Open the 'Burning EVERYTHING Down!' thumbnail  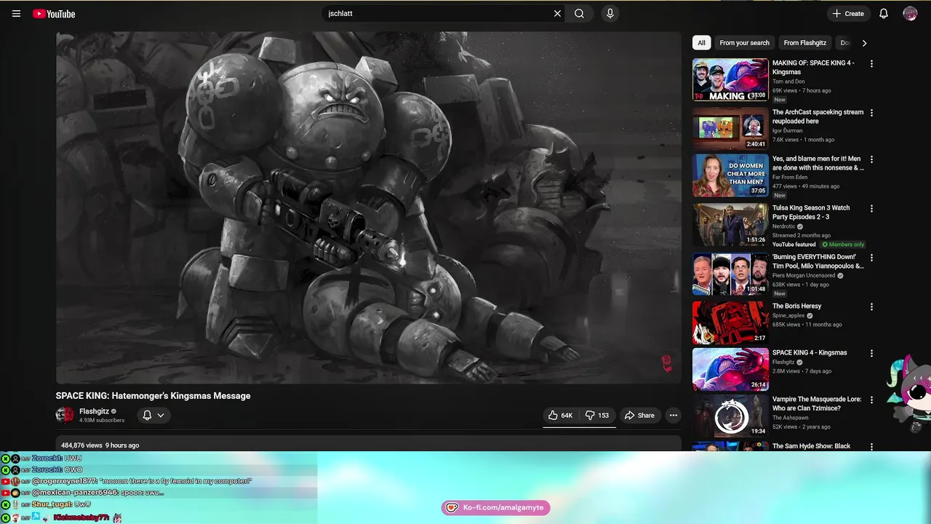point(730,274)
